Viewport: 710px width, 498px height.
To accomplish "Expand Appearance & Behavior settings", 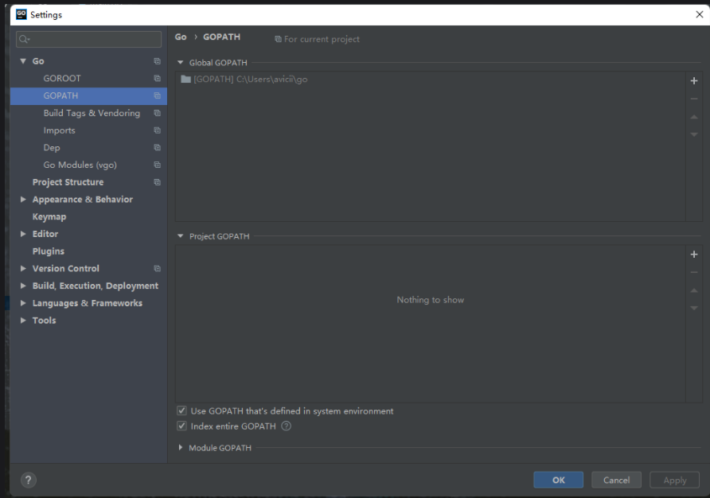I will point(23,199).
